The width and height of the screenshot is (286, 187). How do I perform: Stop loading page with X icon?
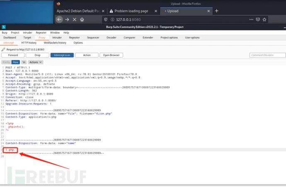point(75,19)
